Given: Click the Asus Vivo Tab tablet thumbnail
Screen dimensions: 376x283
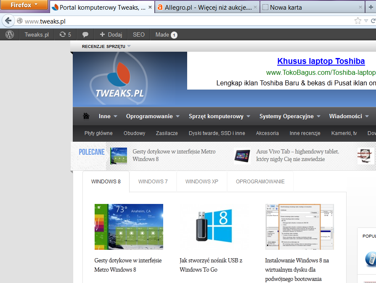Looking at the screenshot, I should 242,156.
